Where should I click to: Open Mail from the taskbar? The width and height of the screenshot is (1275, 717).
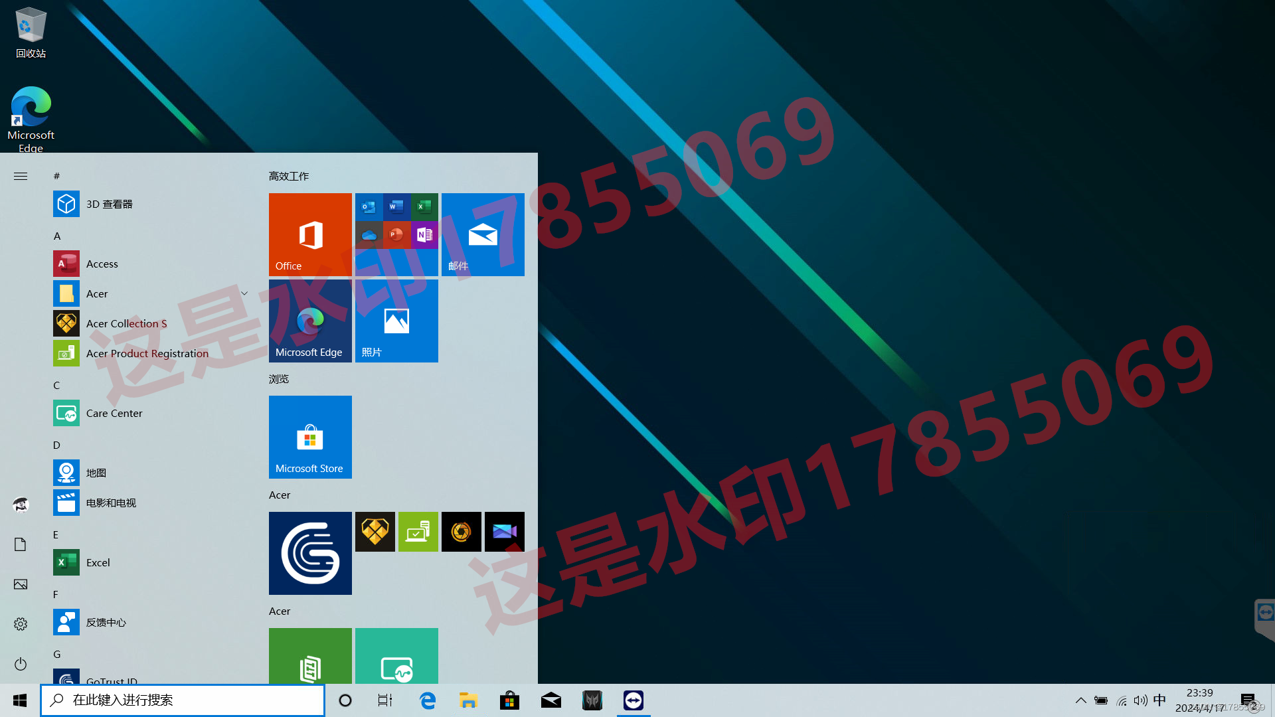[x=551, y=700]
